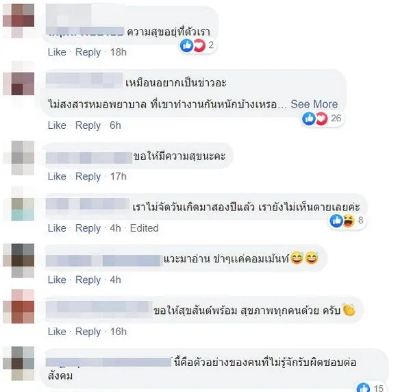This screenshot has height=392, width=411.
Task: Click pixelated avatar of 6h commenter
Action: coord(18,78)
